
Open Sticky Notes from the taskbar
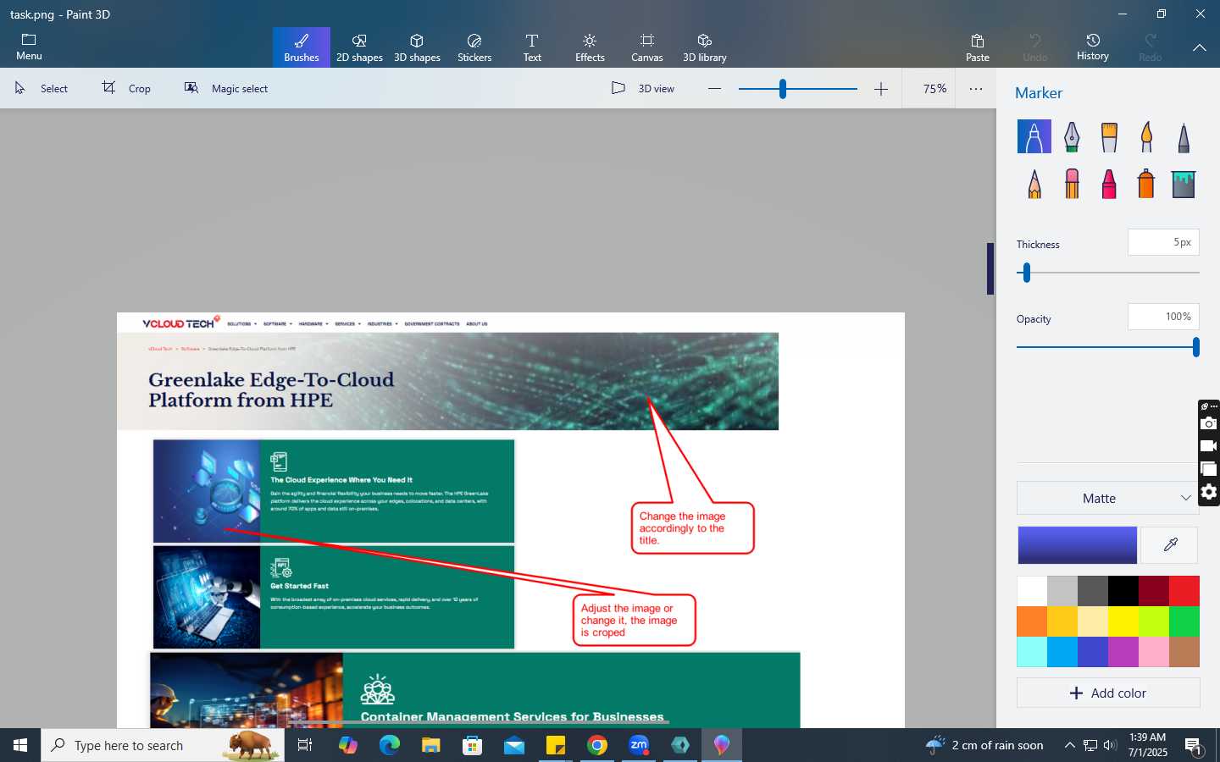(x=556, y=745)
